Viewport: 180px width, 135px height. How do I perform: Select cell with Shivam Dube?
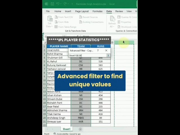[x=59, y=99]
